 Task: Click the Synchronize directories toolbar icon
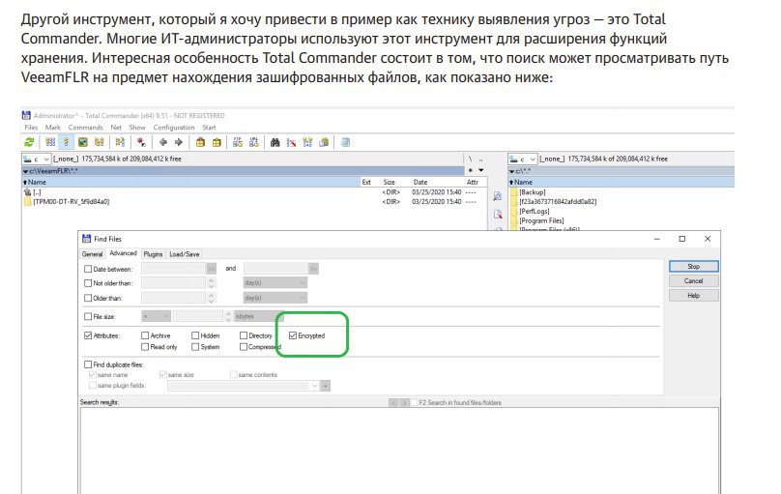[307, 142]
